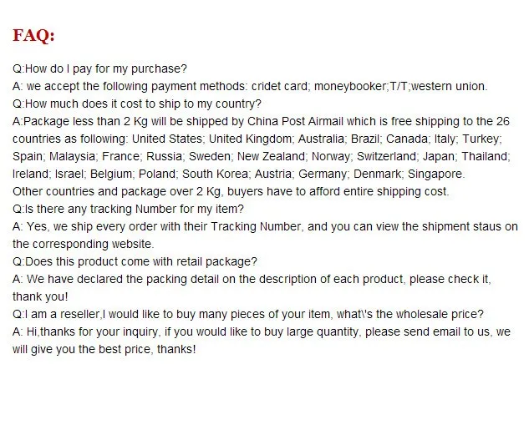
Task: Click "United Kingdom" in the countries list
Action: pos(250,139)
